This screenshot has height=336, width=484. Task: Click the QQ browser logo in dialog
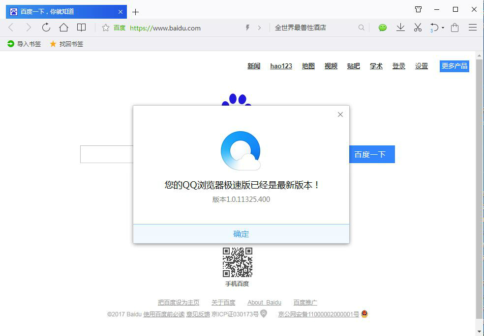pyautogui.click(x=241, y=151)
